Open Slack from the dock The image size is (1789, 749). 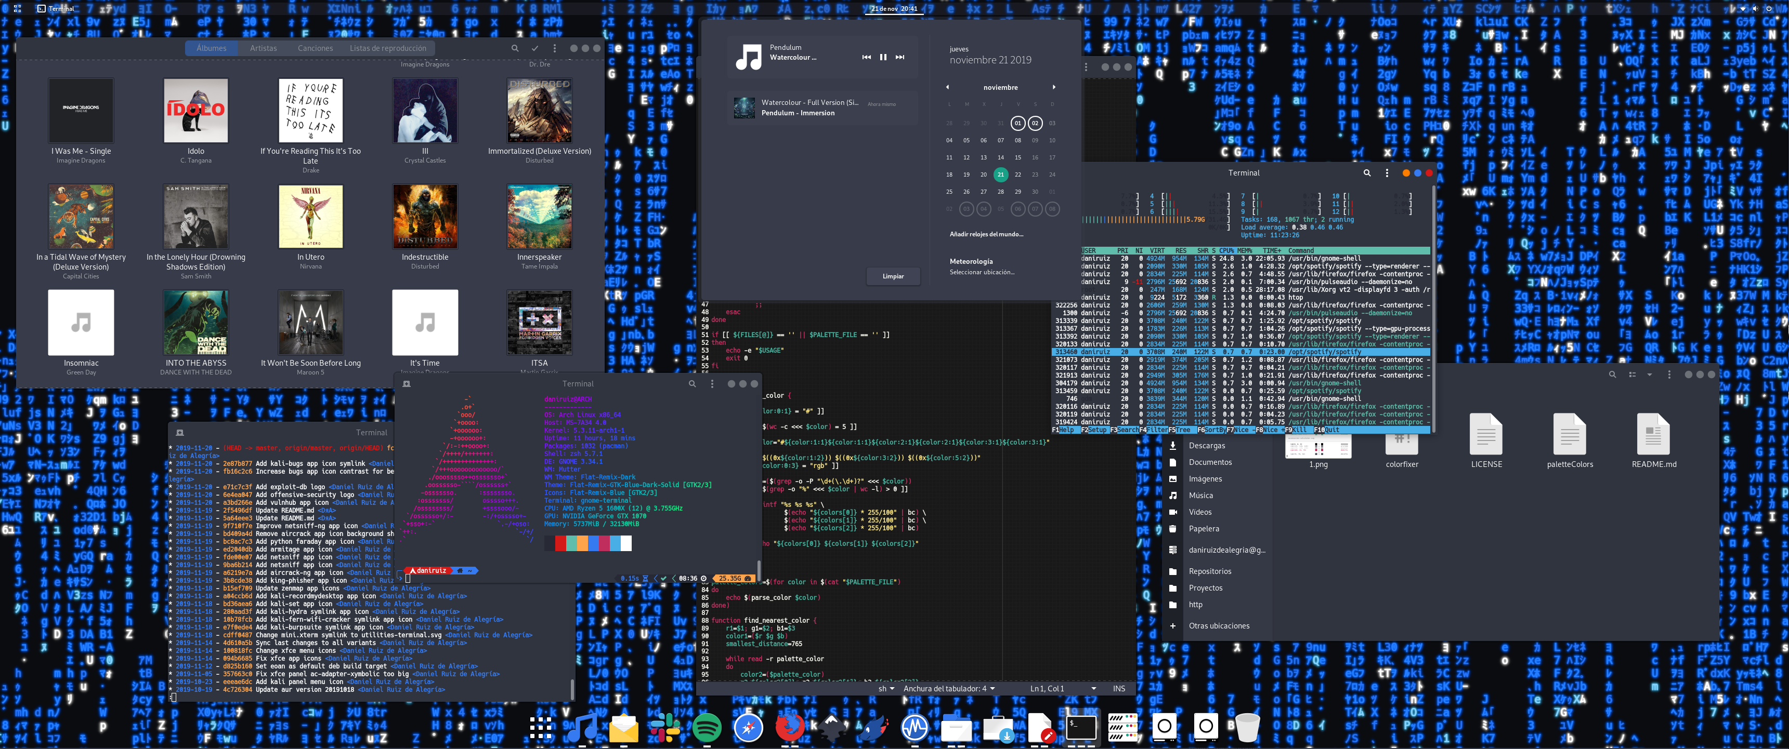[664, 728]
